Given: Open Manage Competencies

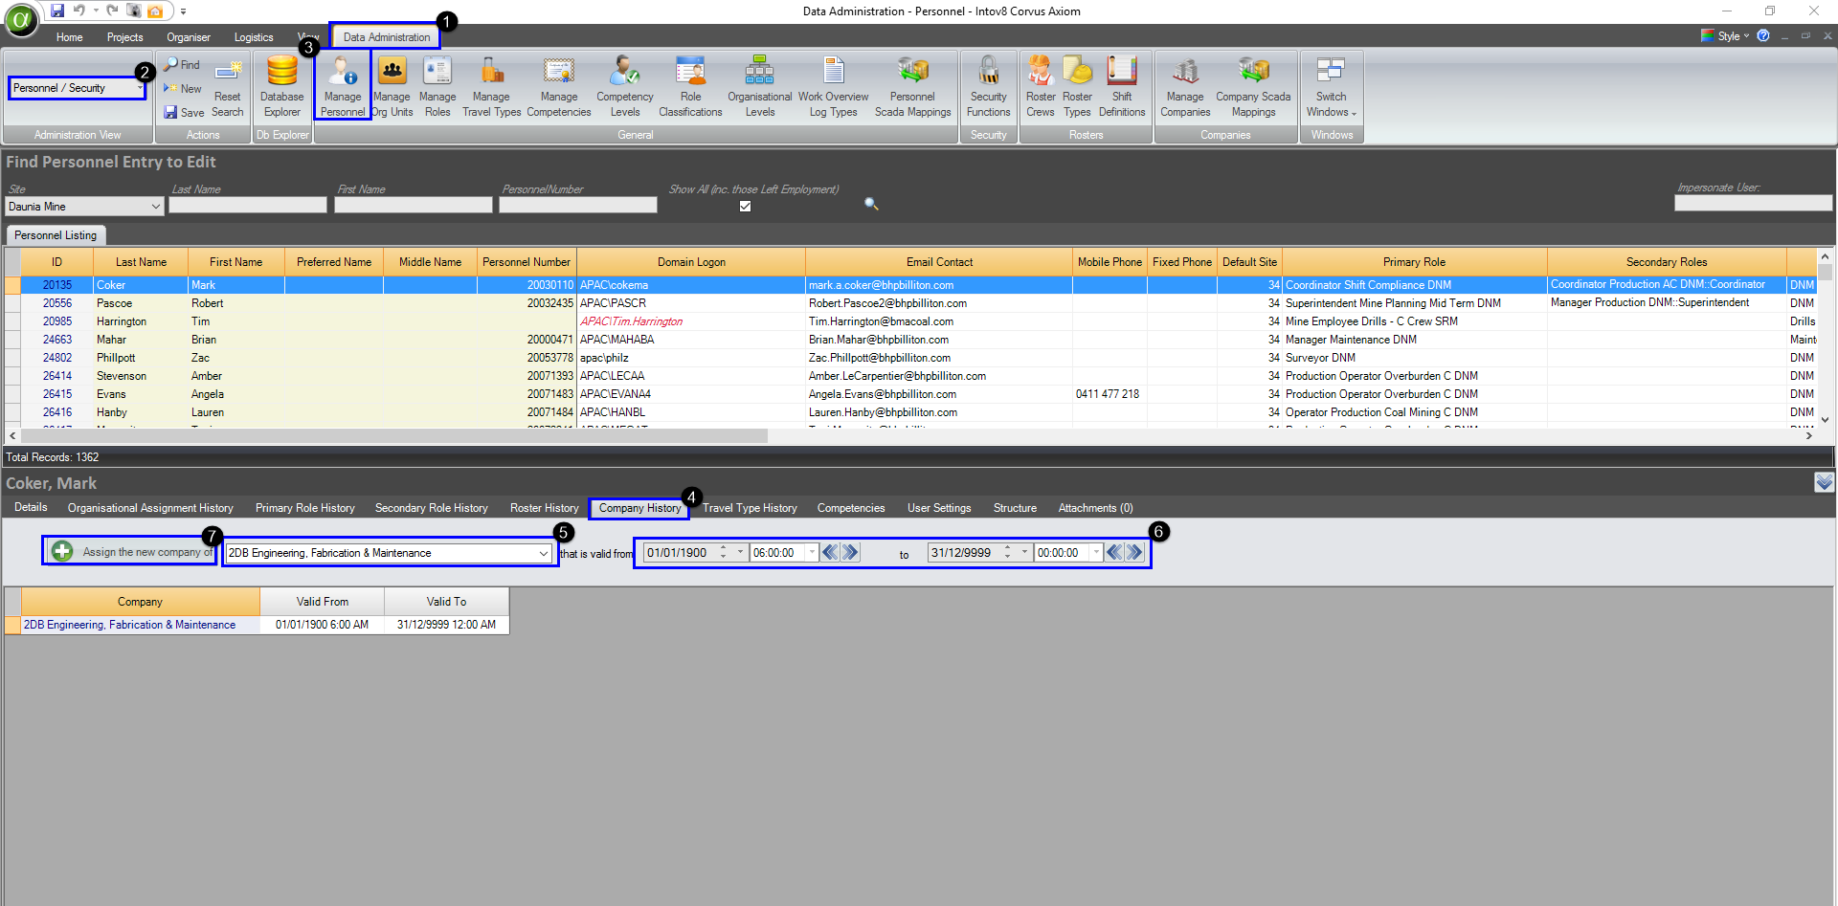Looking at the screenshot, I should 559,86.
